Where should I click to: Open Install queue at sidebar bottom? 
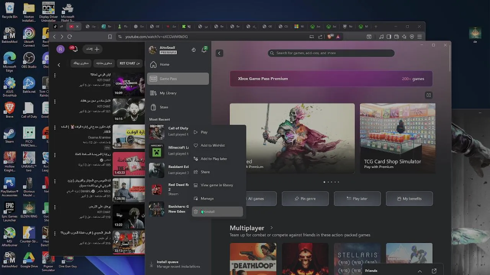pos(178,264)
